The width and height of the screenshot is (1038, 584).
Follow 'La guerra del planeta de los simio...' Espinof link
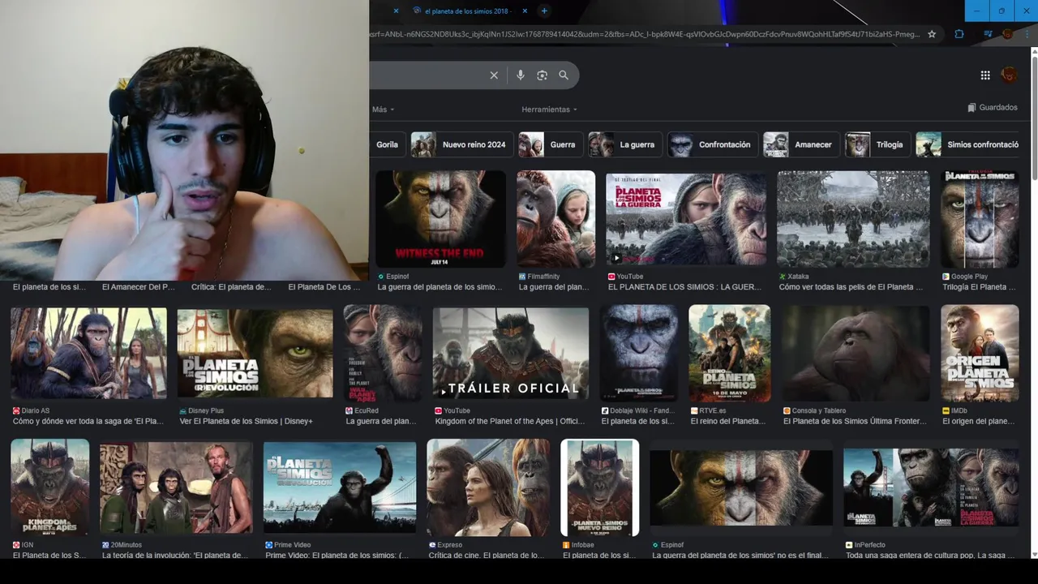(440, 287)
